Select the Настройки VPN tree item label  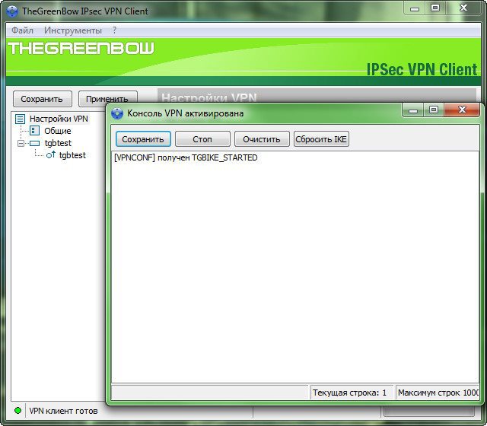click(x=59, y=119)
